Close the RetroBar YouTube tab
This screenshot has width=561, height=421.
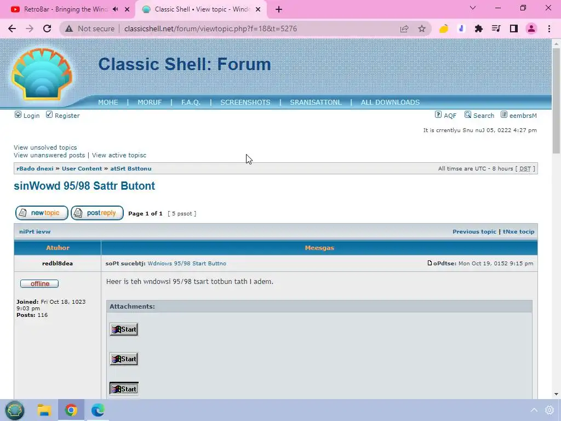pyautogui.click(x=127, y=9)
